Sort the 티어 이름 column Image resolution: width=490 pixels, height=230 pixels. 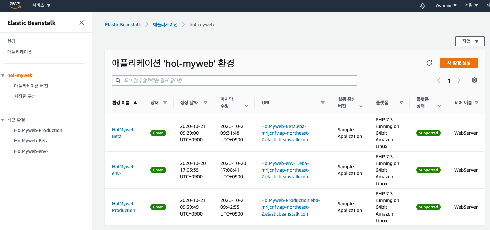[x=477, y=103]
